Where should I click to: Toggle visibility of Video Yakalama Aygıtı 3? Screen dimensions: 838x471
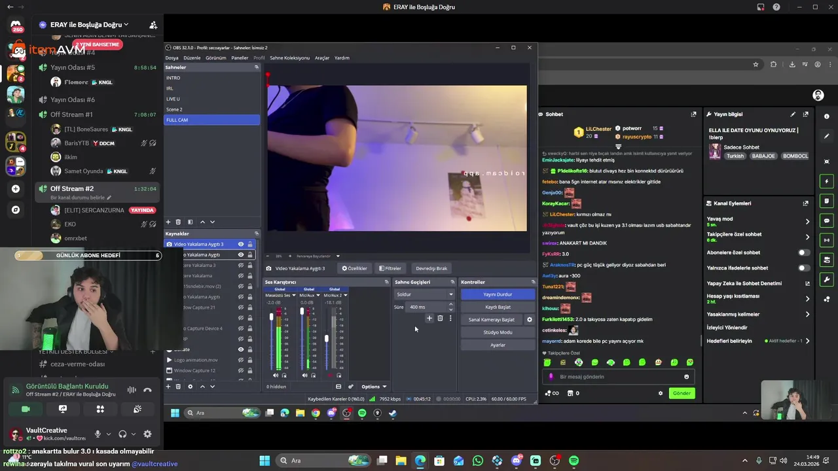click(240, 244)
